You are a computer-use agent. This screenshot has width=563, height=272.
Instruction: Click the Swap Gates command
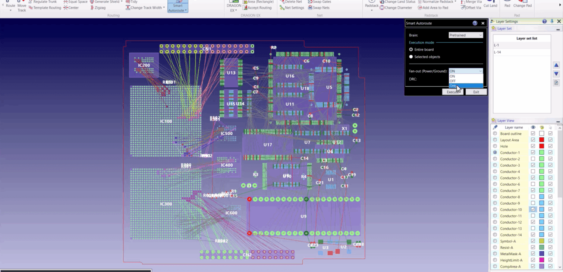319,2
